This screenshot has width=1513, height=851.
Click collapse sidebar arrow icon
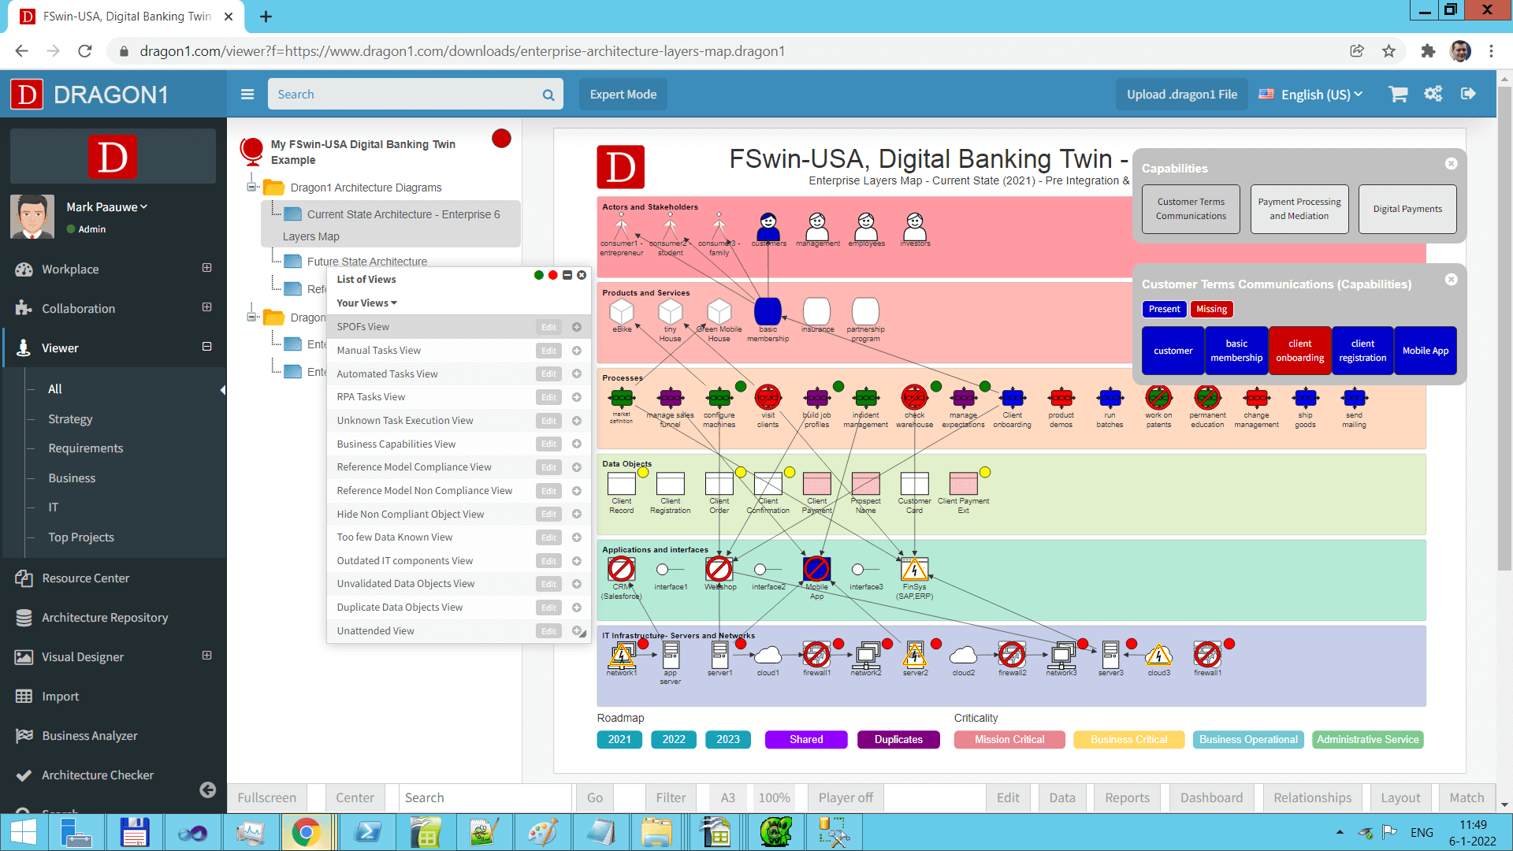[208, 790]
